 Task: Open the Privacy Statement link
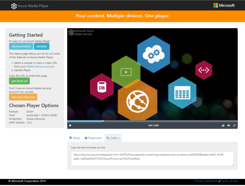click(206, 181)
